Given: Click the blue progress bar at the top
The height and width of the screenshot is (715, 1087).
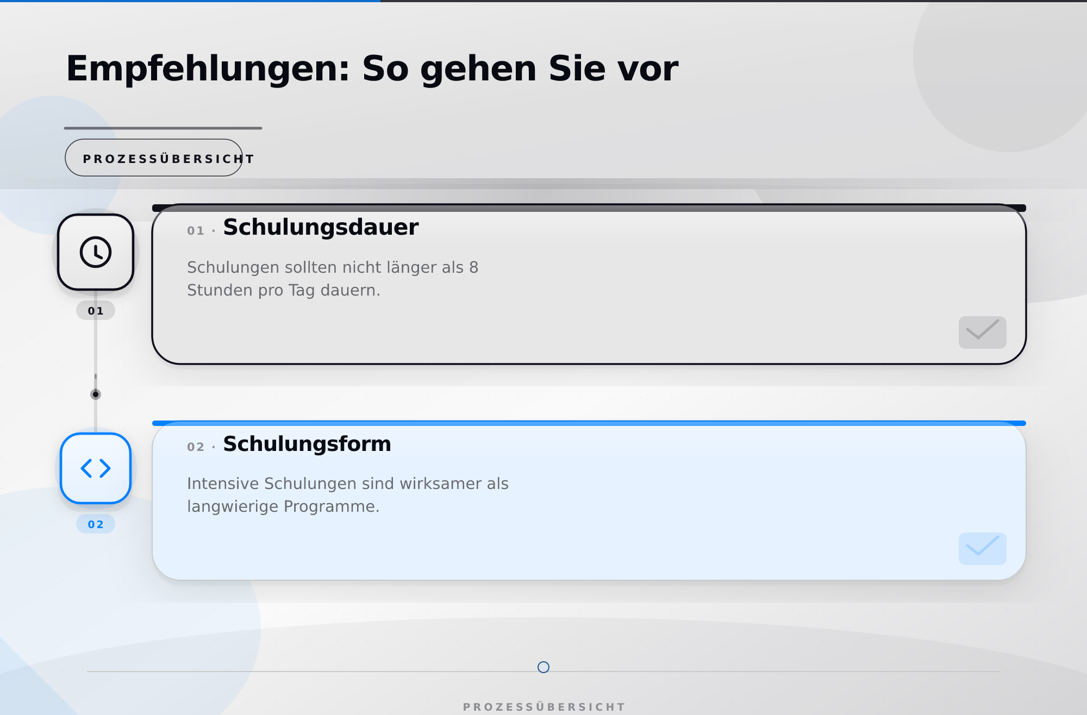Looking at the screenshot, I should point(190,1).
